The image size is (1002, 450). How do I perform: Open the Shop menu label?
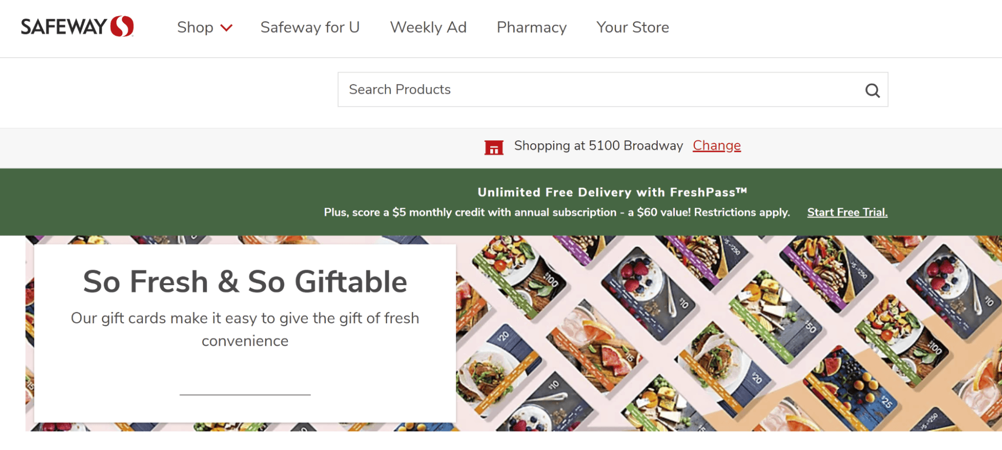click(195, 27)
